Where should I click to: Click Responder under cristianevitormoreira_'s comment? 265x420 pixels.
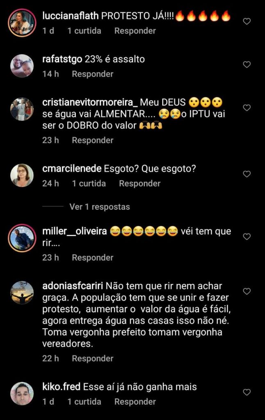click(x=92, y=140)
